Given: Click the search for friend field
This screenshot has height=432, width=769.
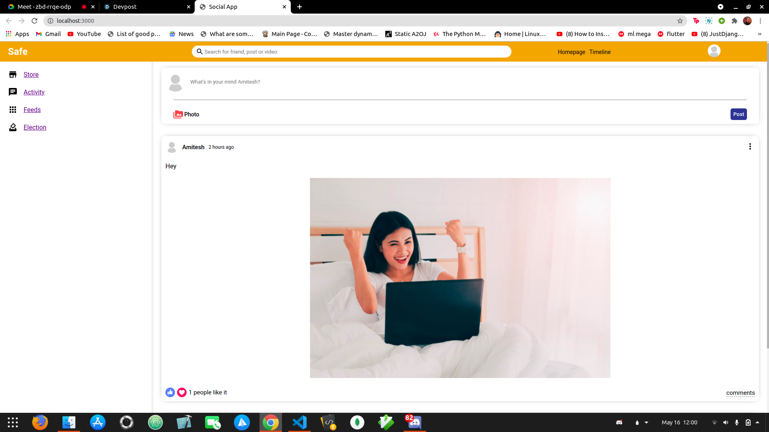Looking at the screenshot, I should coord(352,52).
